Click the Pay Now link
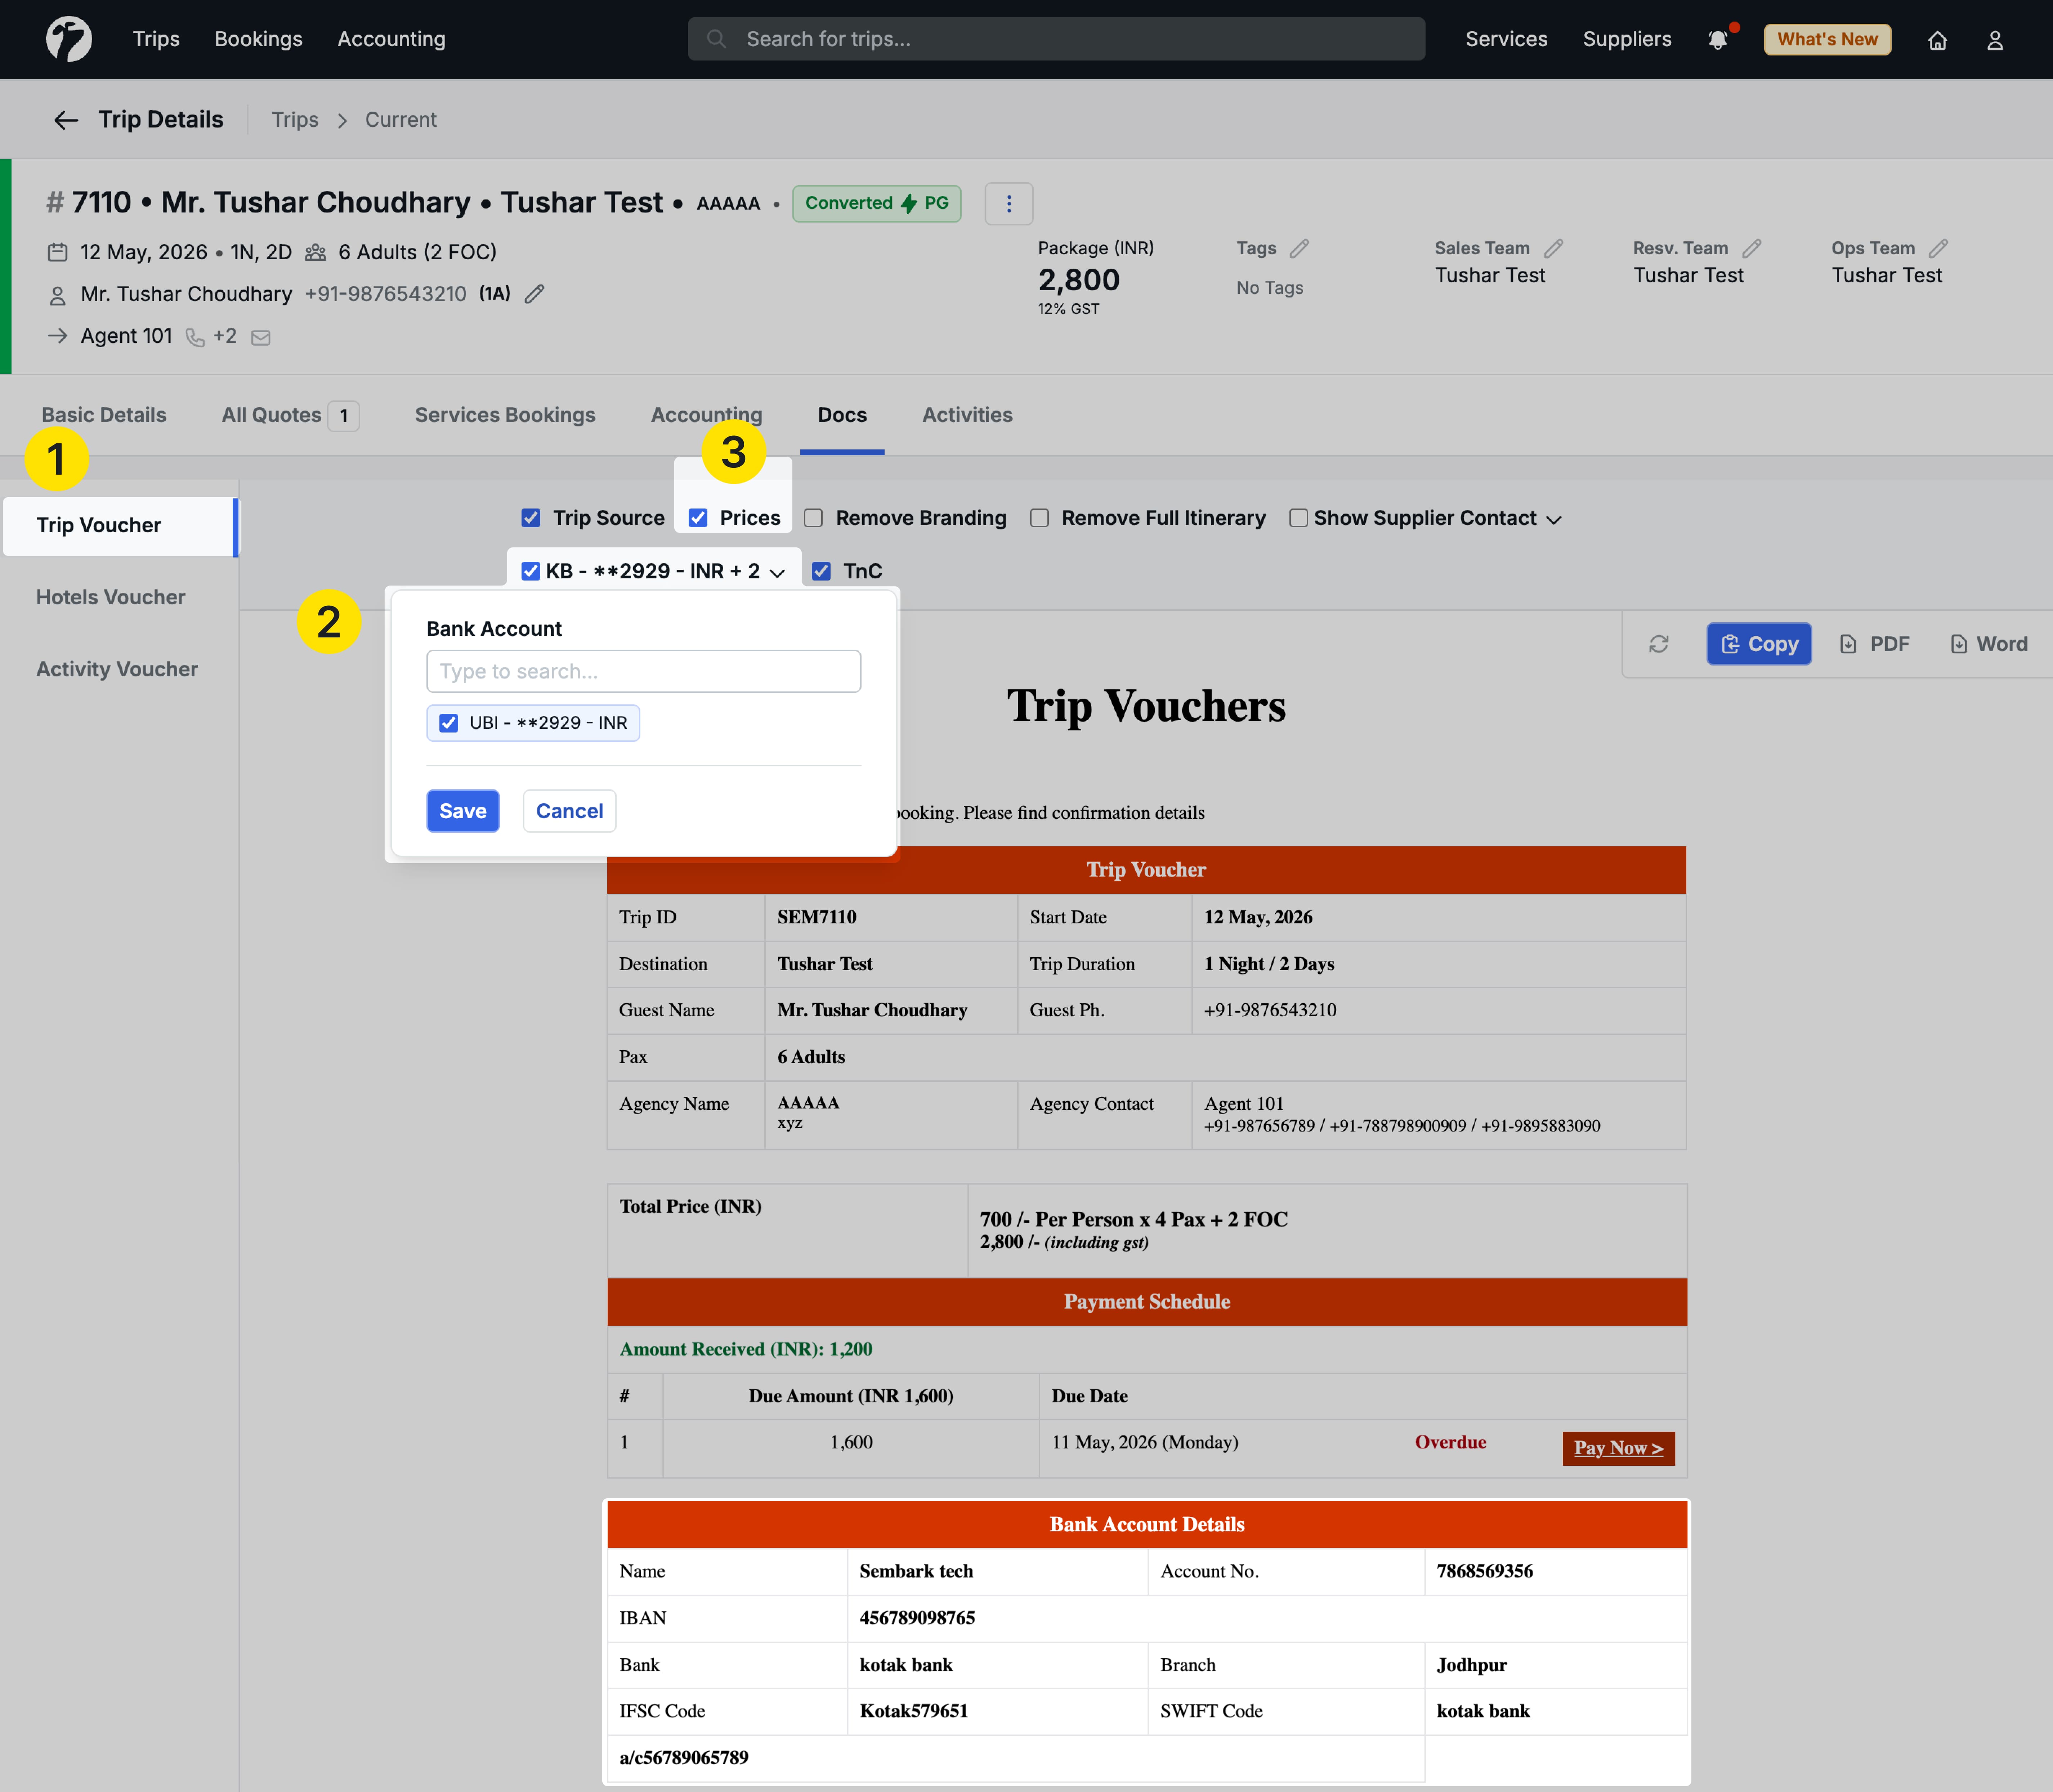The height and width of the screenshot is (1792, 2053). tap(1618, 1448)
